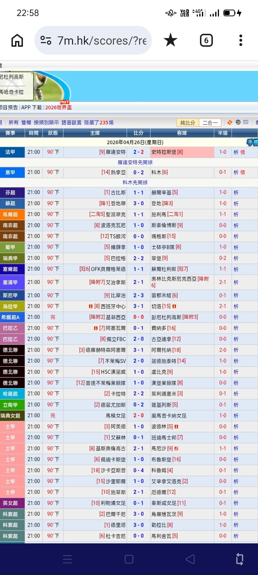This screenshot has height=575, width=258.
Task: Show the 隱藏了235場 hidden matches
Action: click(x=99, y=123)
